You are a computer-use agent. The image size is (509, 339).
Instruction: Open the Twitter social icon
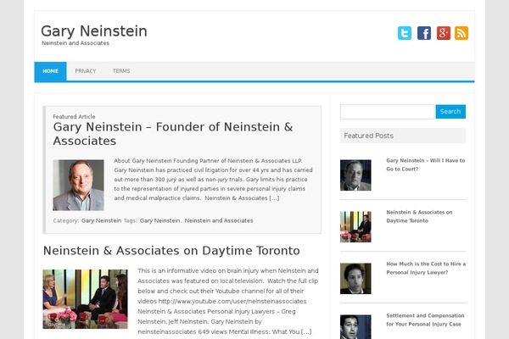[405, 33]
